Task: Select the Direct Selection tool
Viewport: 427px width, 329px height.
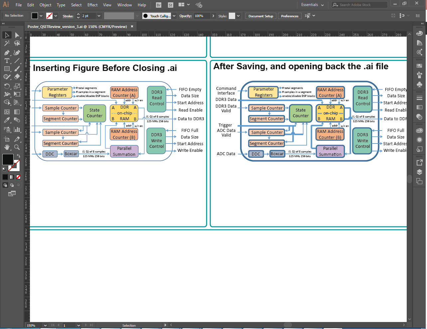Action: (17, 35)
